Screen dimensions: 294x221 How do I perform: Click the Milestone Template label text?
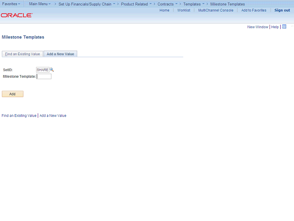[19, 76]
